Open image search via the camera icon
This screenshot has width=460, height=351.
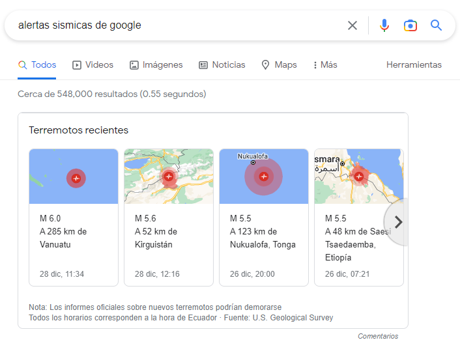pos(410,25)
